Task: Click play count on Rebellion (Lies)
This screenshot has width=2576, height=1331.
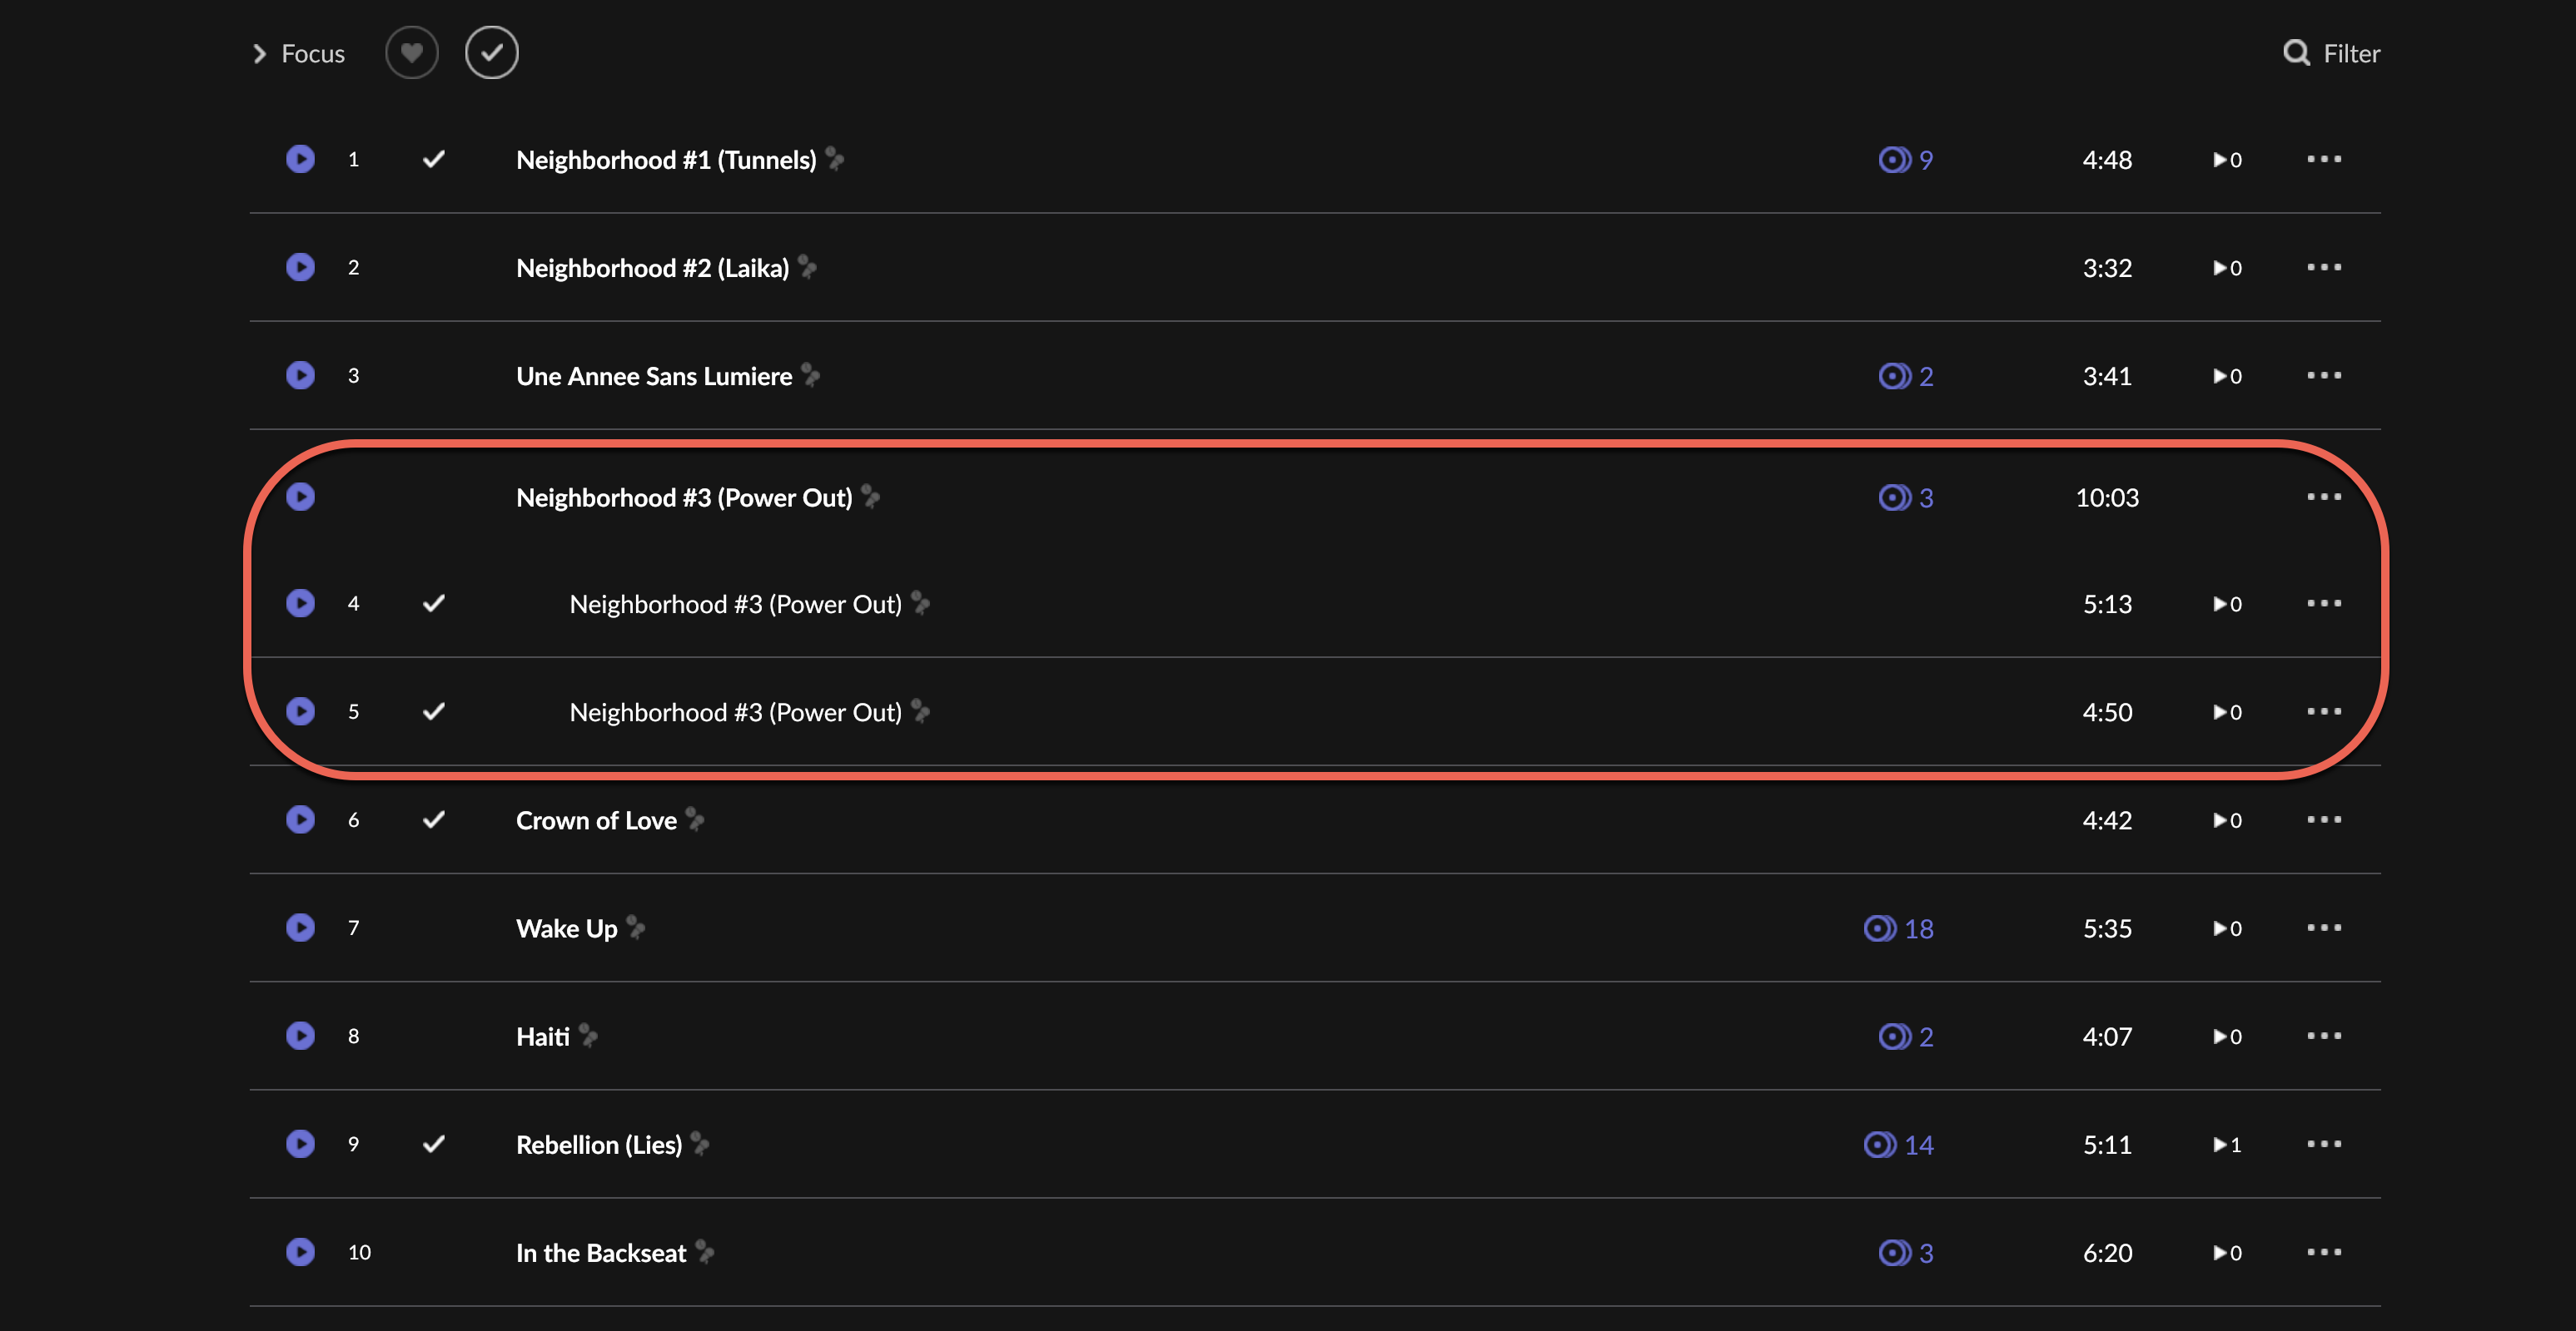Action: [x=2227, y=1144]
